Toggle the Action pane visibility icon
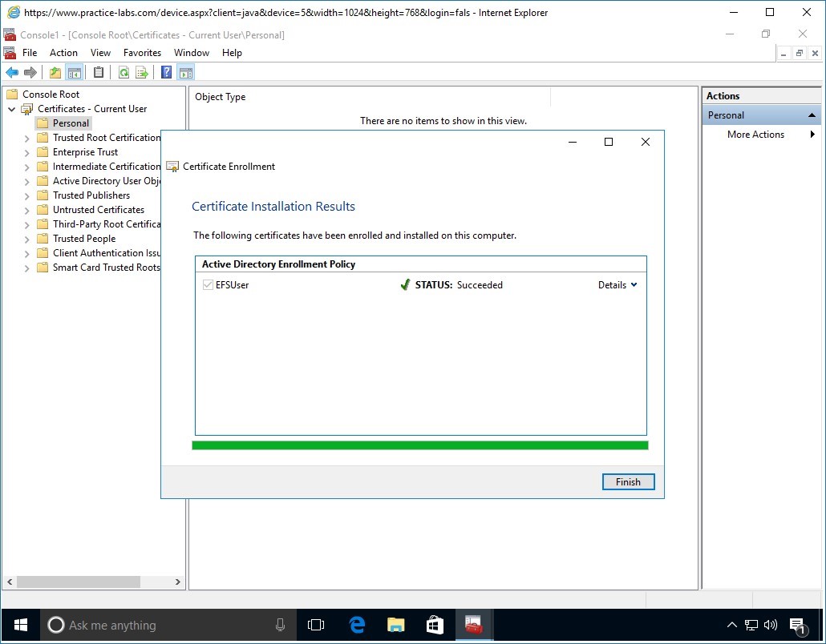 [185, 72]
